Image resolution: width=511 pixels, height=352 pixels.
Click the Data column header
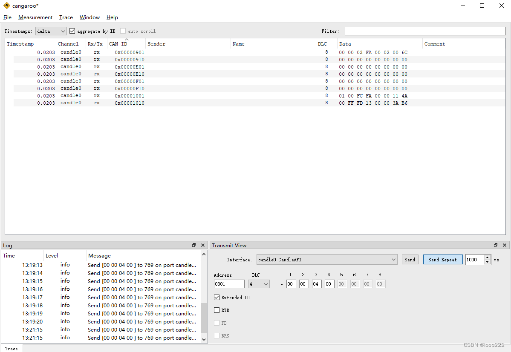coord(380,44)
